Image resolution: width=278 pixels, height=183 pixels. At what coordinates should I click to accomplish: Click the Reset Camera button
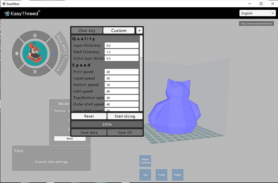(x=145, y=161)
